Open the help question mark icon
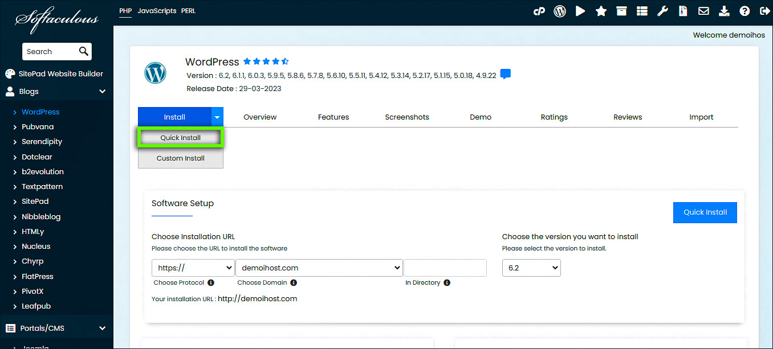 [x=744, y=11]
